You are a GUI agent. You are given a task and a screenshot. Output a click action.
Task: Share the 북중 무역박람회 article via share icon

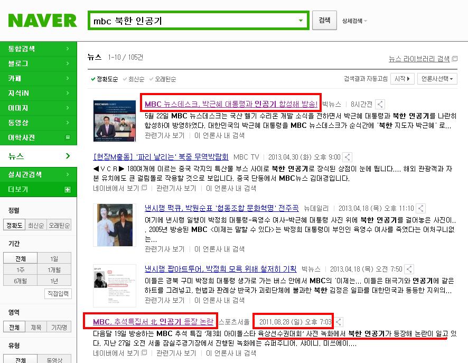point(348,157)
